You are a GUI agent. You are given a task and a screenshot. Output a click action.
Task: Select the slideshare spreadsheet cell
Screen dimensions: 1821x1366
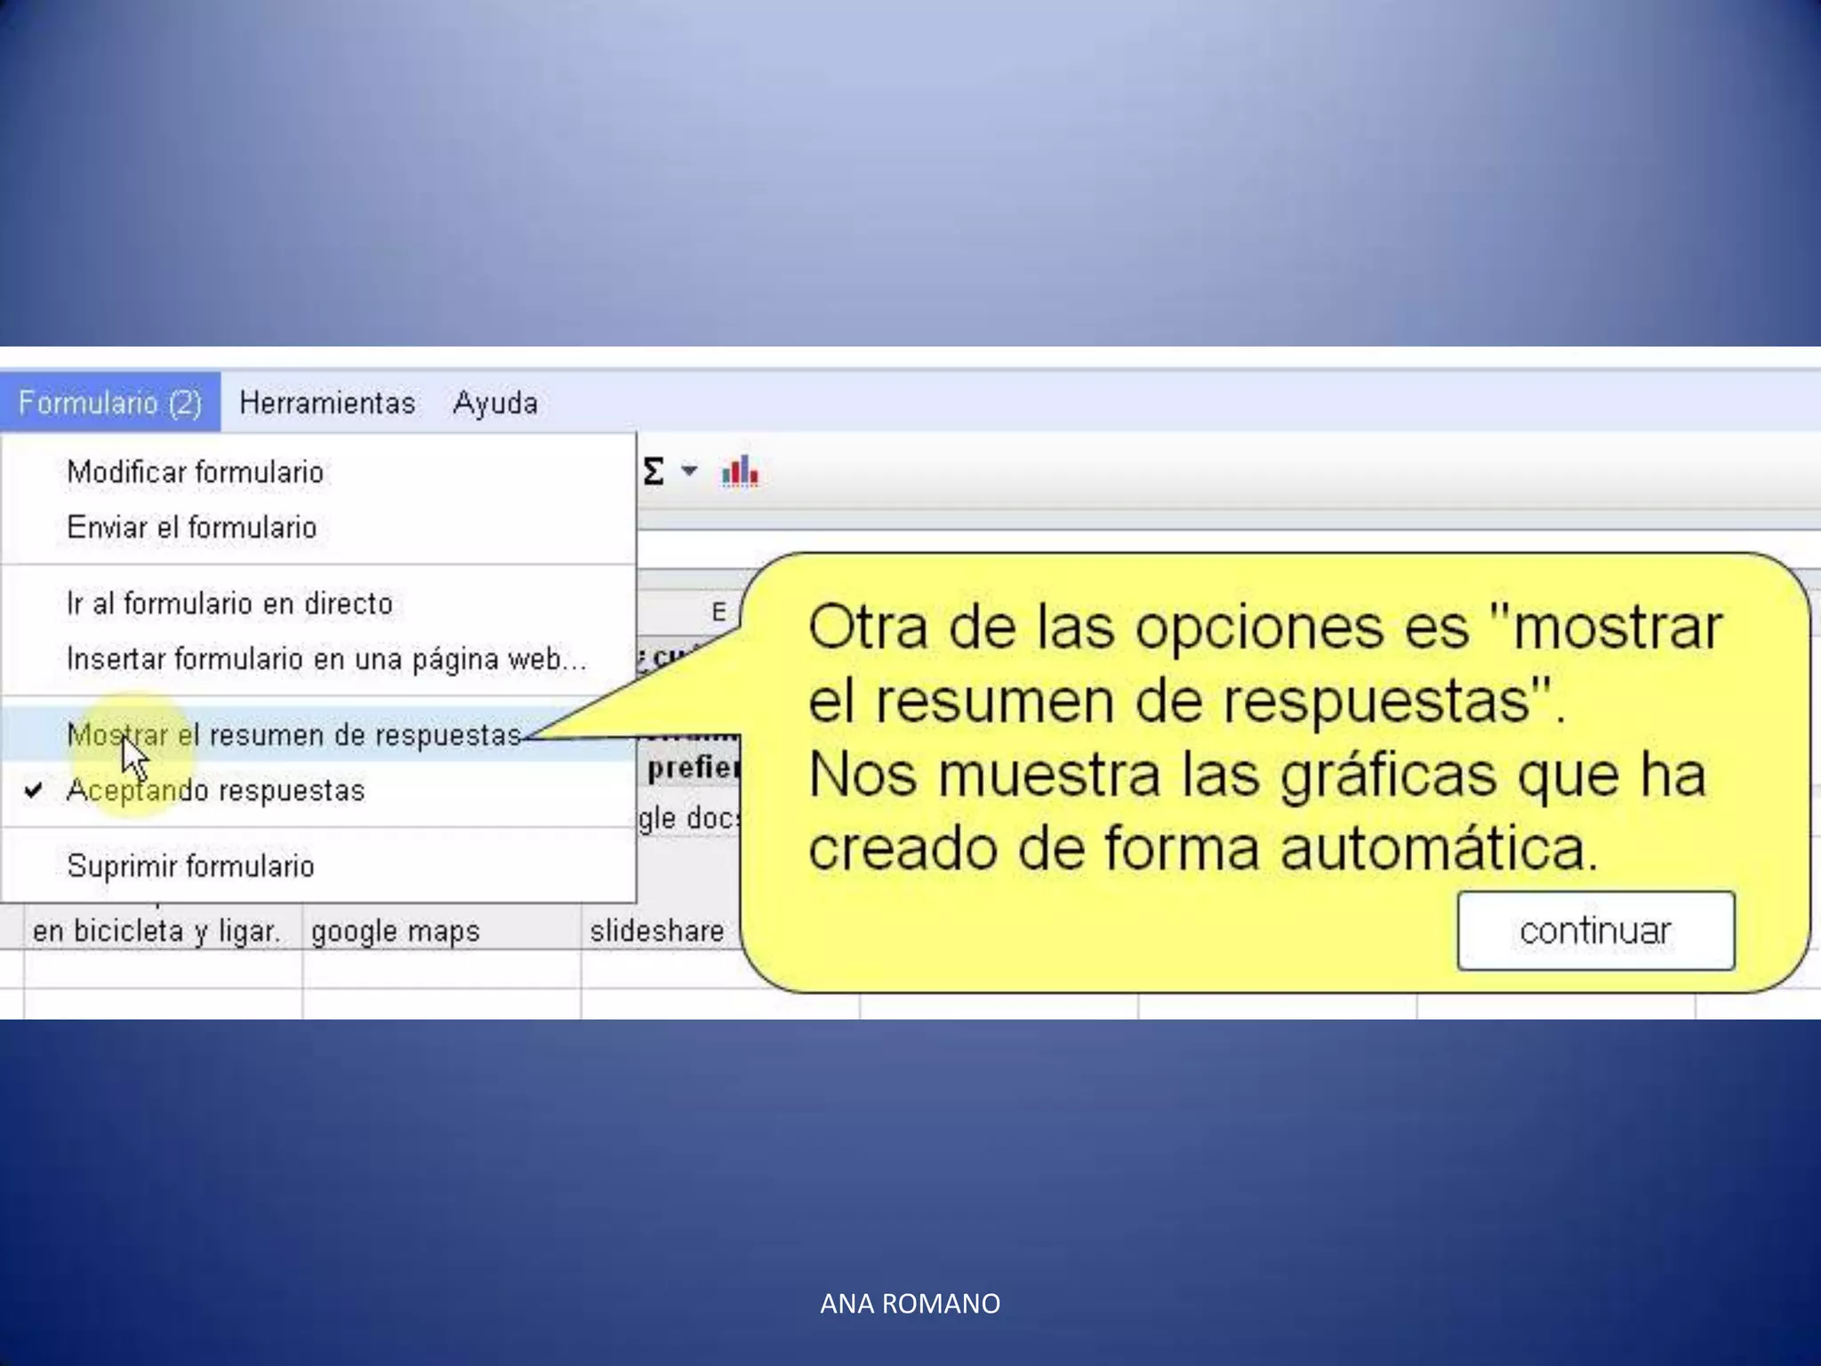pyautogui.click(x=657, y=931)
